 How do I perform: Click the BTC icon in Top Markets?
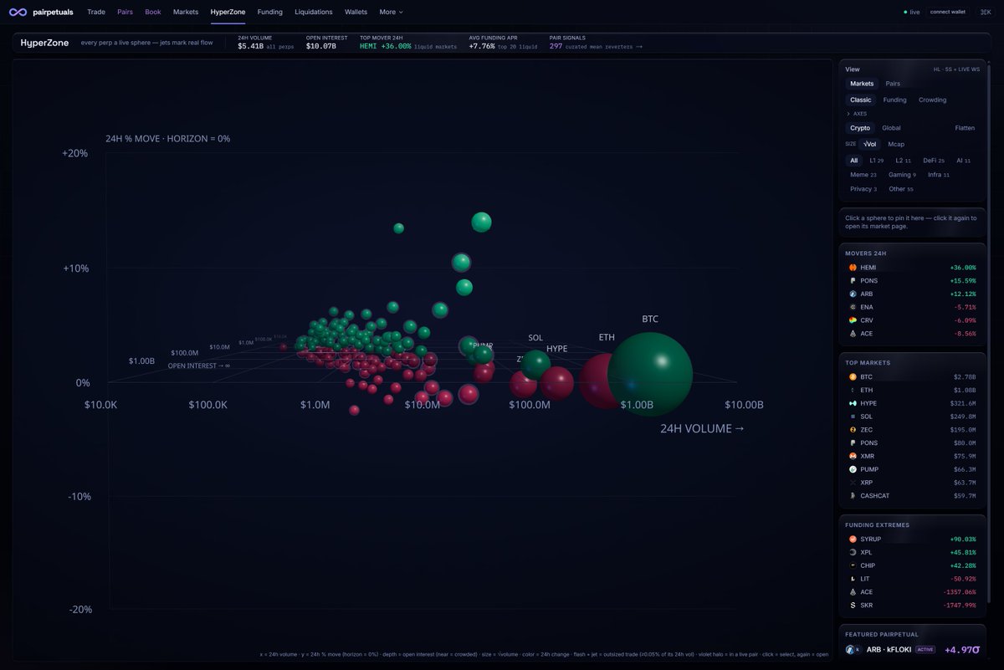[853, 377]
